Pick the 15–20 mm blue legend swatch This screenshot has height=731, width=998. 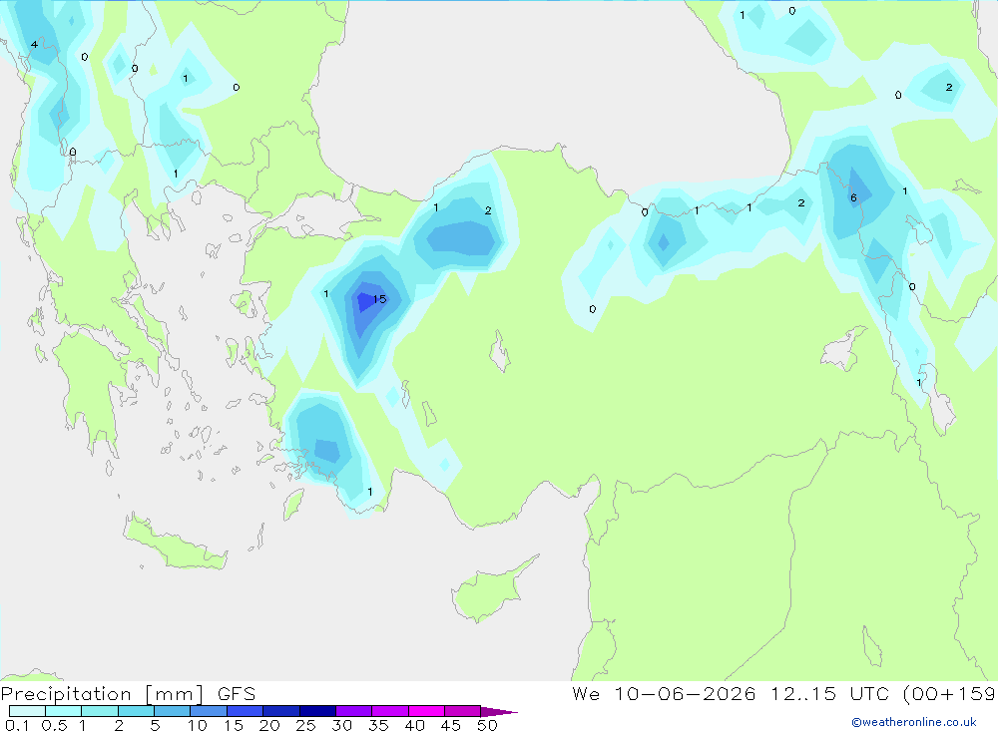pos(245,711)
